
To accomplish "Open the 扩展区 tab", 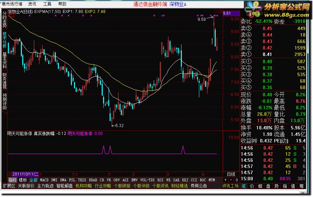I will 9,186.
